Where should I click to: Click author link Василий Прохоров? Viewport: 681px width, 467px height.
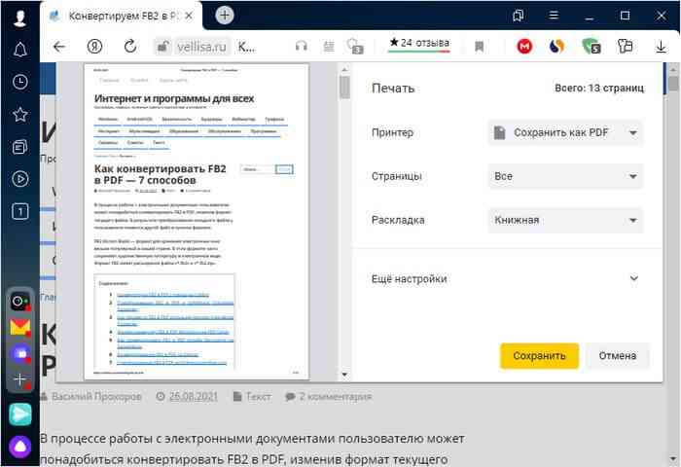pos(96,397)
